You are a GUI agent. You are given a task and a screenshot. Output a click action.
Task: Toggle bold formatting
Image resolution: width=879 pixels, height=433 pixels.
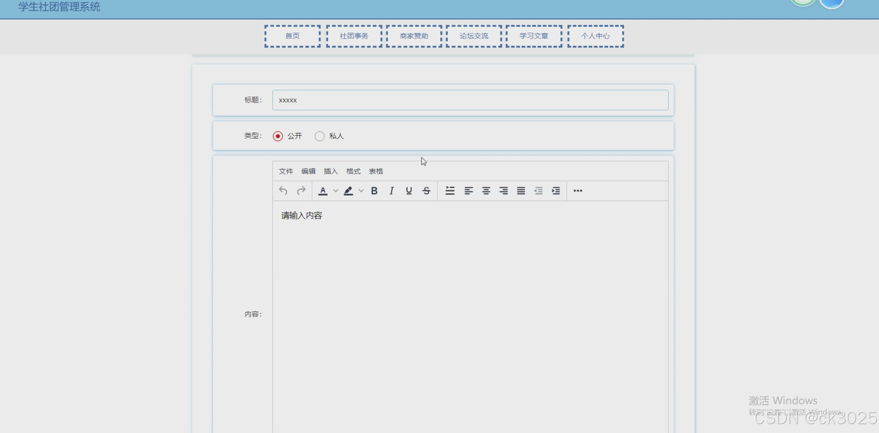coord(374,191)
